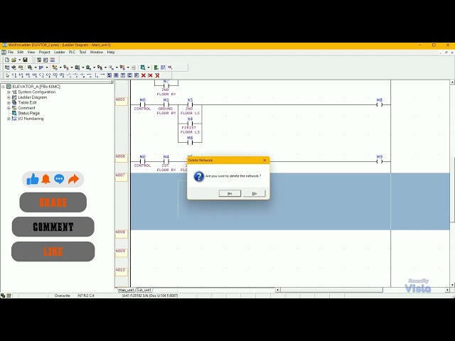Select the normally open contact tool
This screenshot has width=455, height=341.
(14, 75)
